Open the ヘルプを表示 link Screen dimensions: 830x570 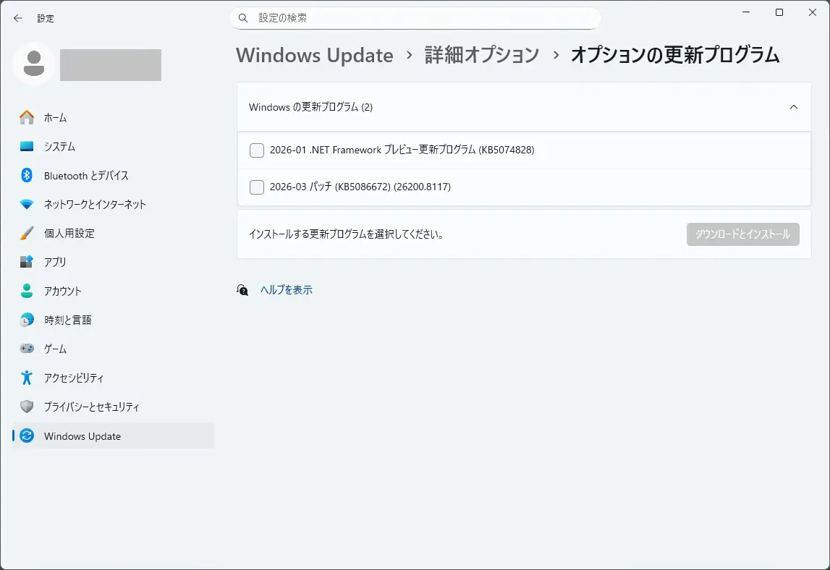click(x=287, y=290)
